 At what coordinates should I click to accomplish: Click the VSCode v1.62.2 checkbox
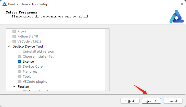coord(14,41)
